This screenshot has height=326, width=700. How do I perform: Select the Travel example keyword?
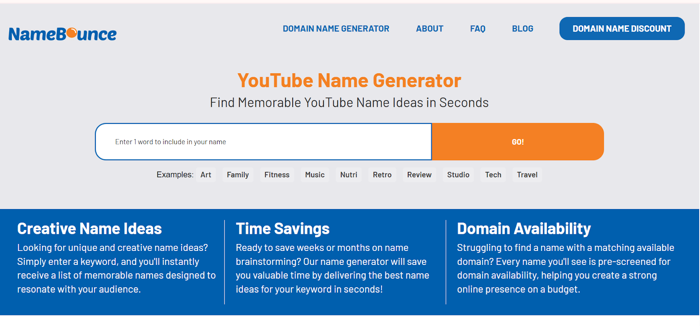tap(527, 175)
